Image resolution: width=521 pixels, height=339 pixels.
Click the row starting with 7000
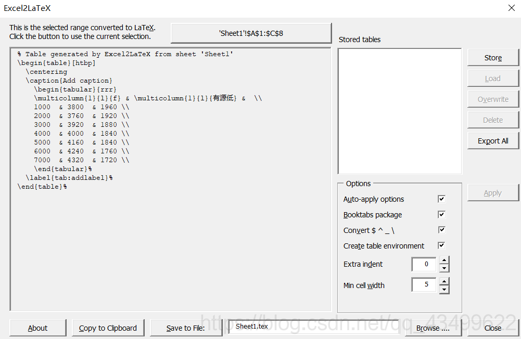(81, 160)
